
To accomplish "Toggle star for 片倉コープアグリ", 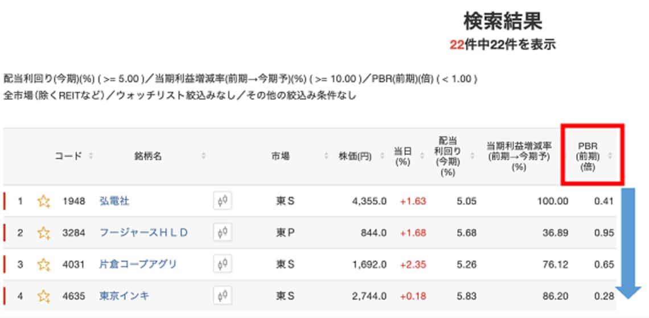I will [x=43, y=264].
